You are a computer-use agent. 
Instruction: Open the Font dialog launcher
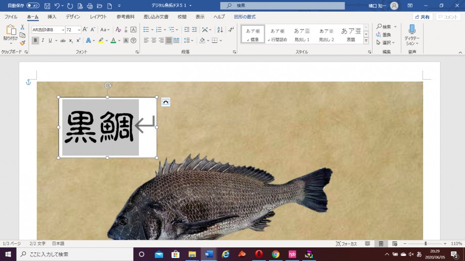[x=137, y=52]
